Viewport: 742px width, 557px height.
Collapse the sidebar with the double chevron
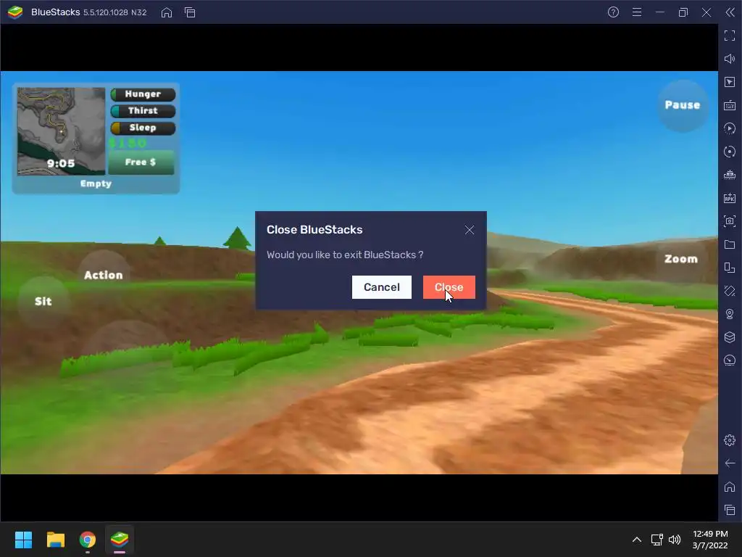(x=730, y=12)
